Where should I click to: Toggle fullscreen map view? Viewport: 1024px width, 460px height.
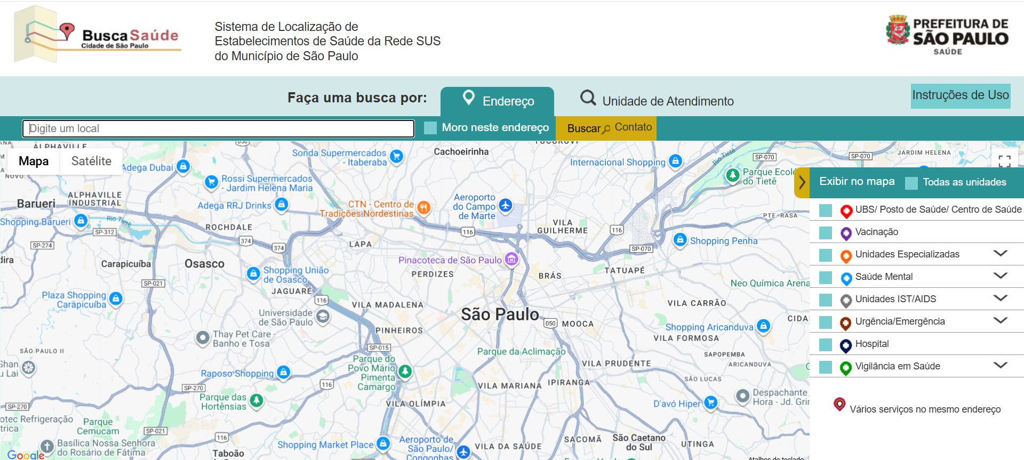[1004, 161]
